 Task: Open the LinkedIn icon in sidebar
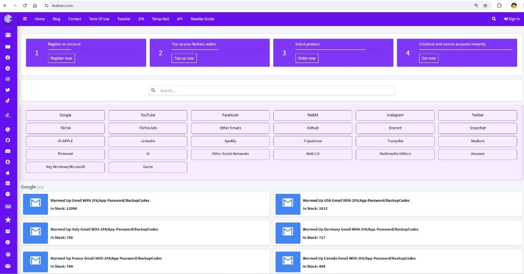coord(8,183)
